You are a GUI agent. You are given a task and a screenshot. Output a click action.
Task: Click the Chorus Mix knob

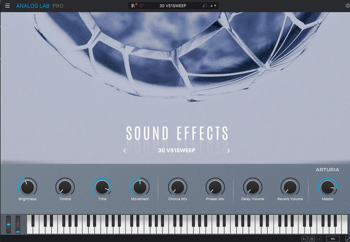coord(178,187)
